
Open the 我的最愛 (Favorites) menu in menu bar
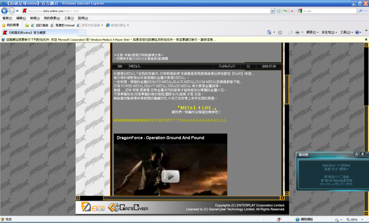point(52,18)
